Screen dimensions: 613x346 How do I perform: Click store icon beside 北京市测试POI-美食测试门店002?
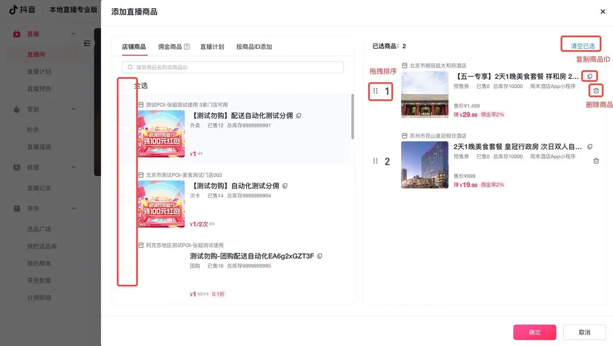(141, 175)
